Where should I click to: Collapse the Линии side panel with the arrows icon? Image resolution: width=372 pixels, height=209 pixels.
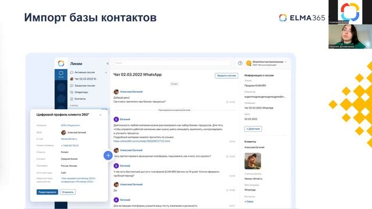[108, 63]
